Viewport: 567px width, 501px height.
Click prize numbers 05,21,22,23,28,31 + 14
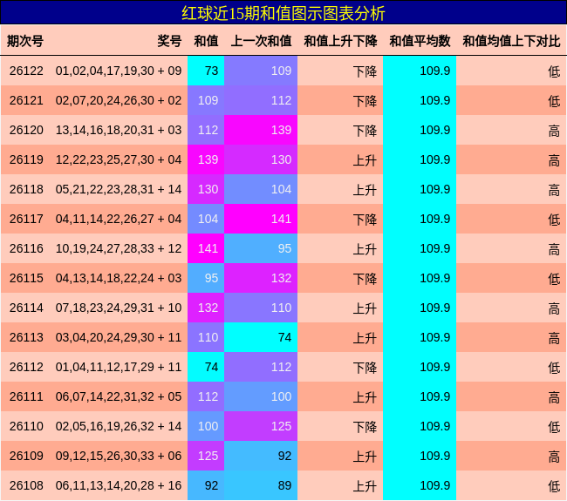point(119,189)
